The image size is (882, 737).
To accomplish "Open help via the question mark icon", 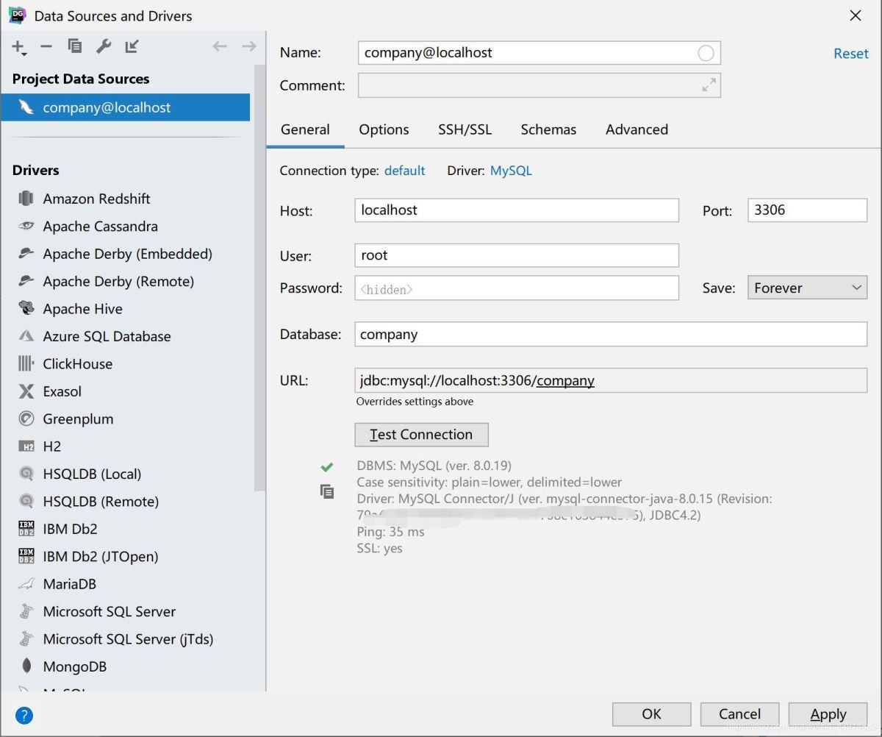I will [x=24, y=715].
